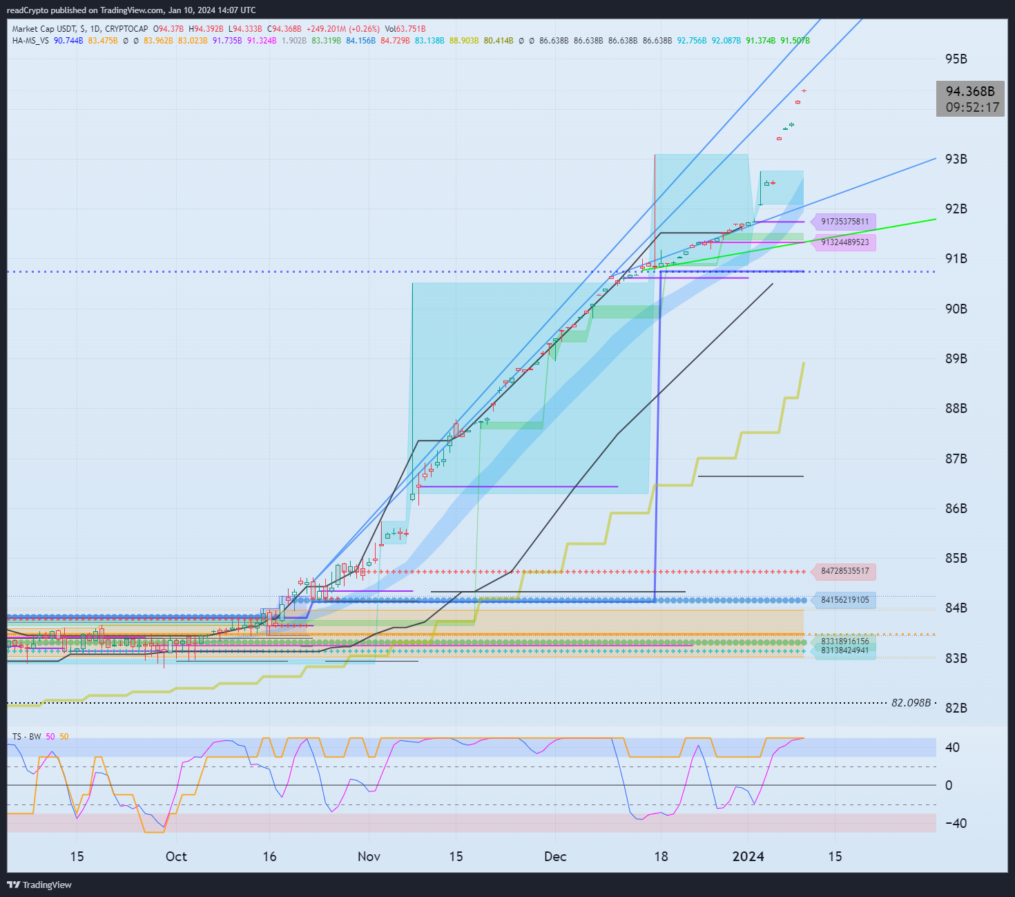
Task: Click the 88B price axis label
Action: [x=956, y=408]
